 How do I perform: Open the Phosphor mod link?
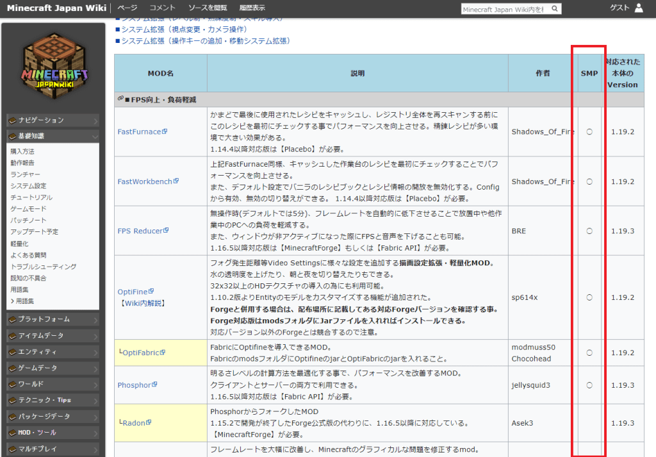(x=135, y=385)
